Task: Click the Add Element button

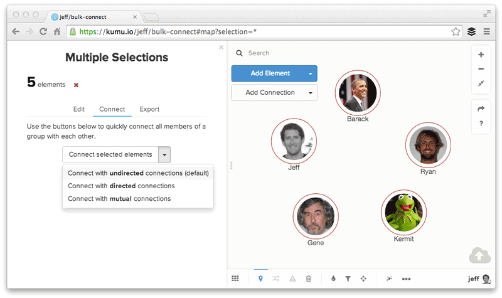Action: 270,73
